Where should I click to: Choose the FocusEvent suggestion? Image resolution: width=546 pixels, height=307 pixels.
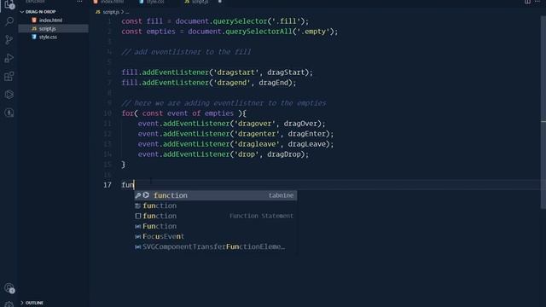pos(216,236)
